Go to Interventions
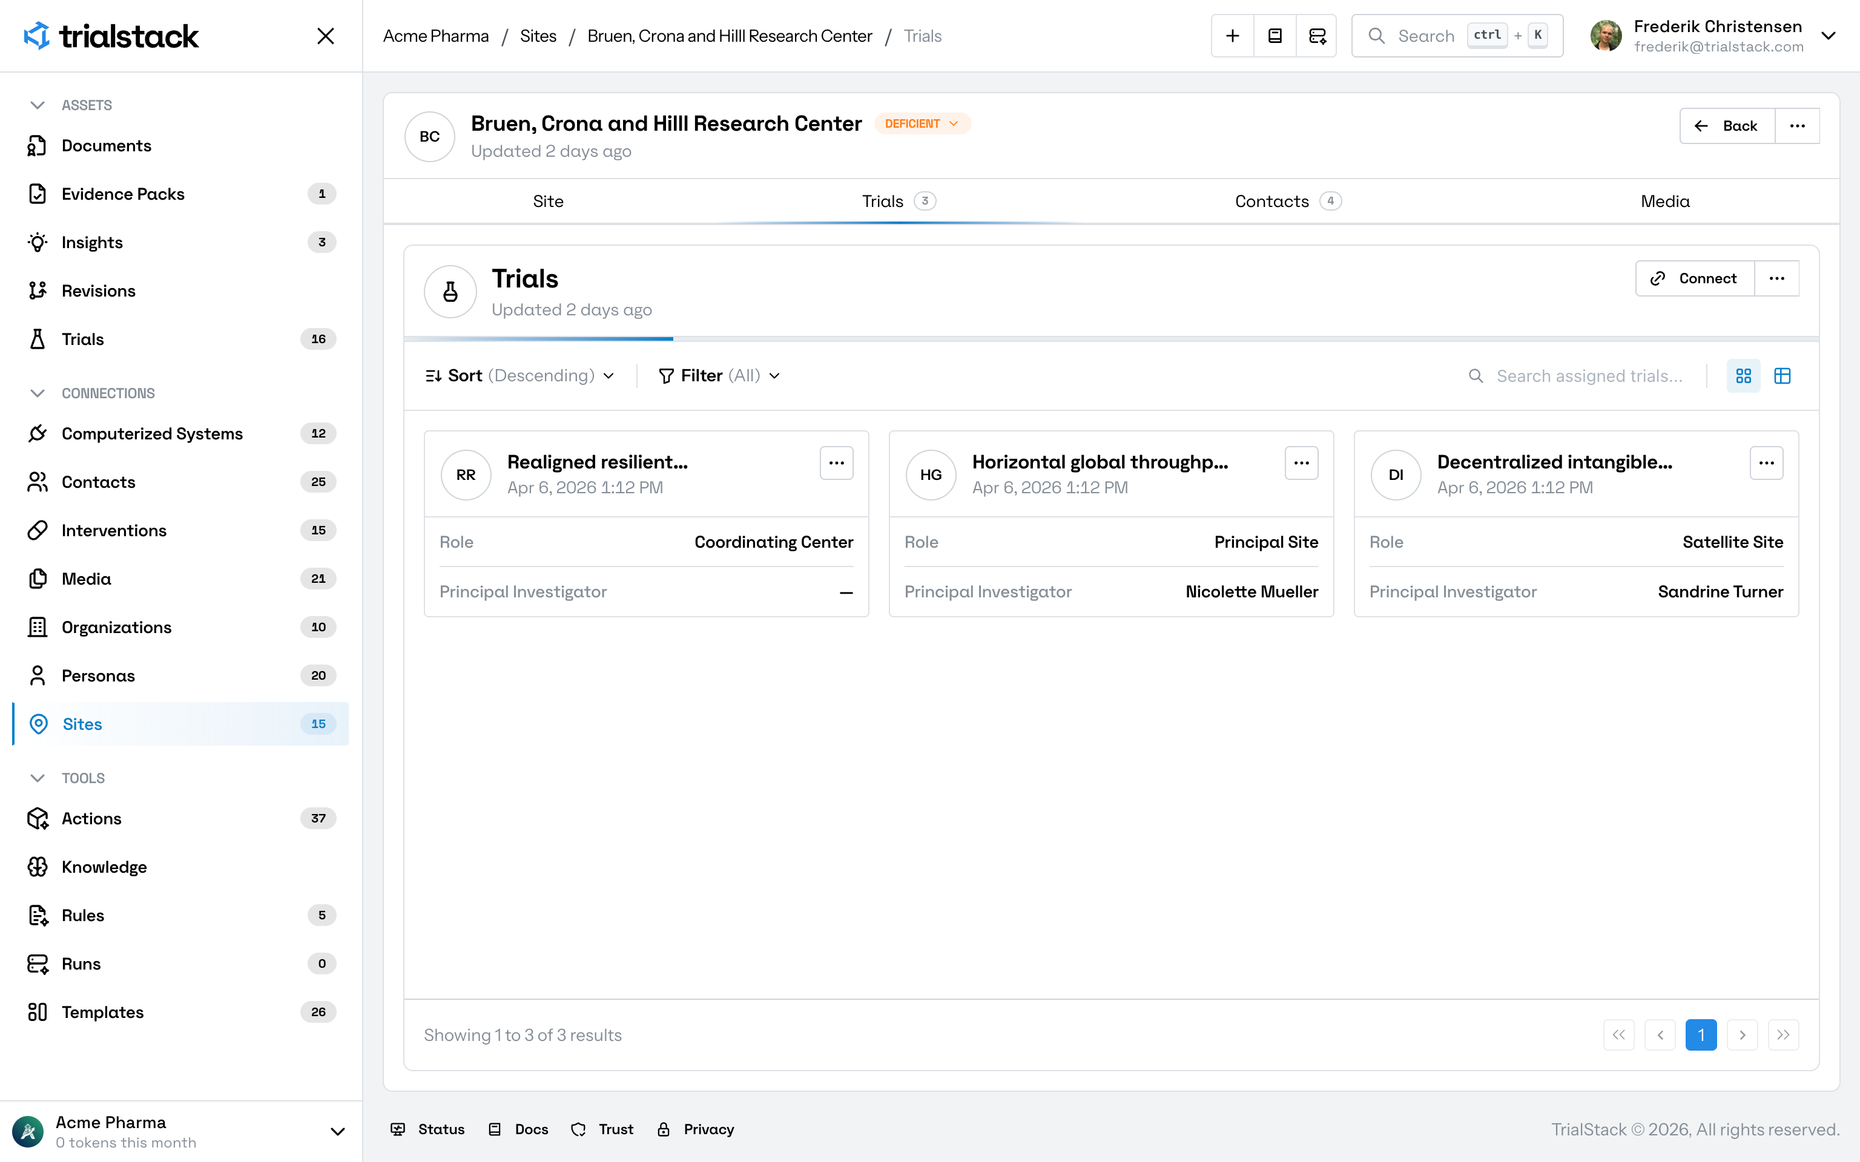Viewport: 1860px width, 1162px height. point(180,530)
